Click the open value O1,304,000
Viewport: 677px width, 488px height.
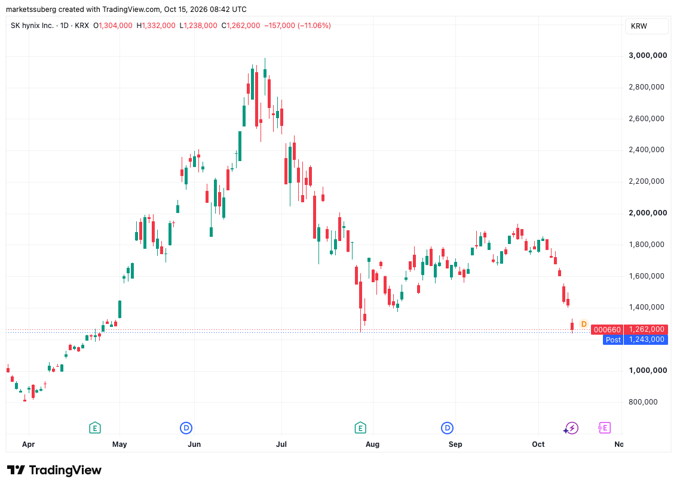point(113,26)
